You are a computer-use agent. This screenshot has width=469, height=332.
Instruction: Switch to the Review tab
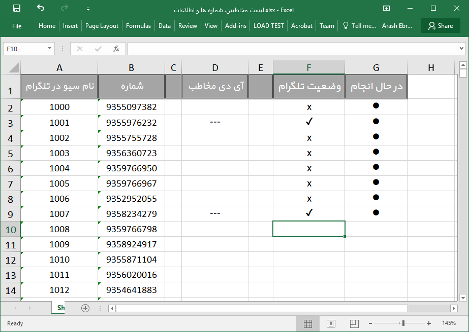click(187, 26)
